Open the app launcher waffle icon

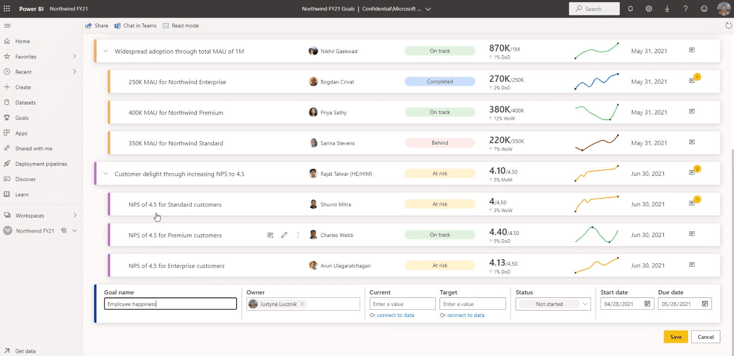[7, 9]
